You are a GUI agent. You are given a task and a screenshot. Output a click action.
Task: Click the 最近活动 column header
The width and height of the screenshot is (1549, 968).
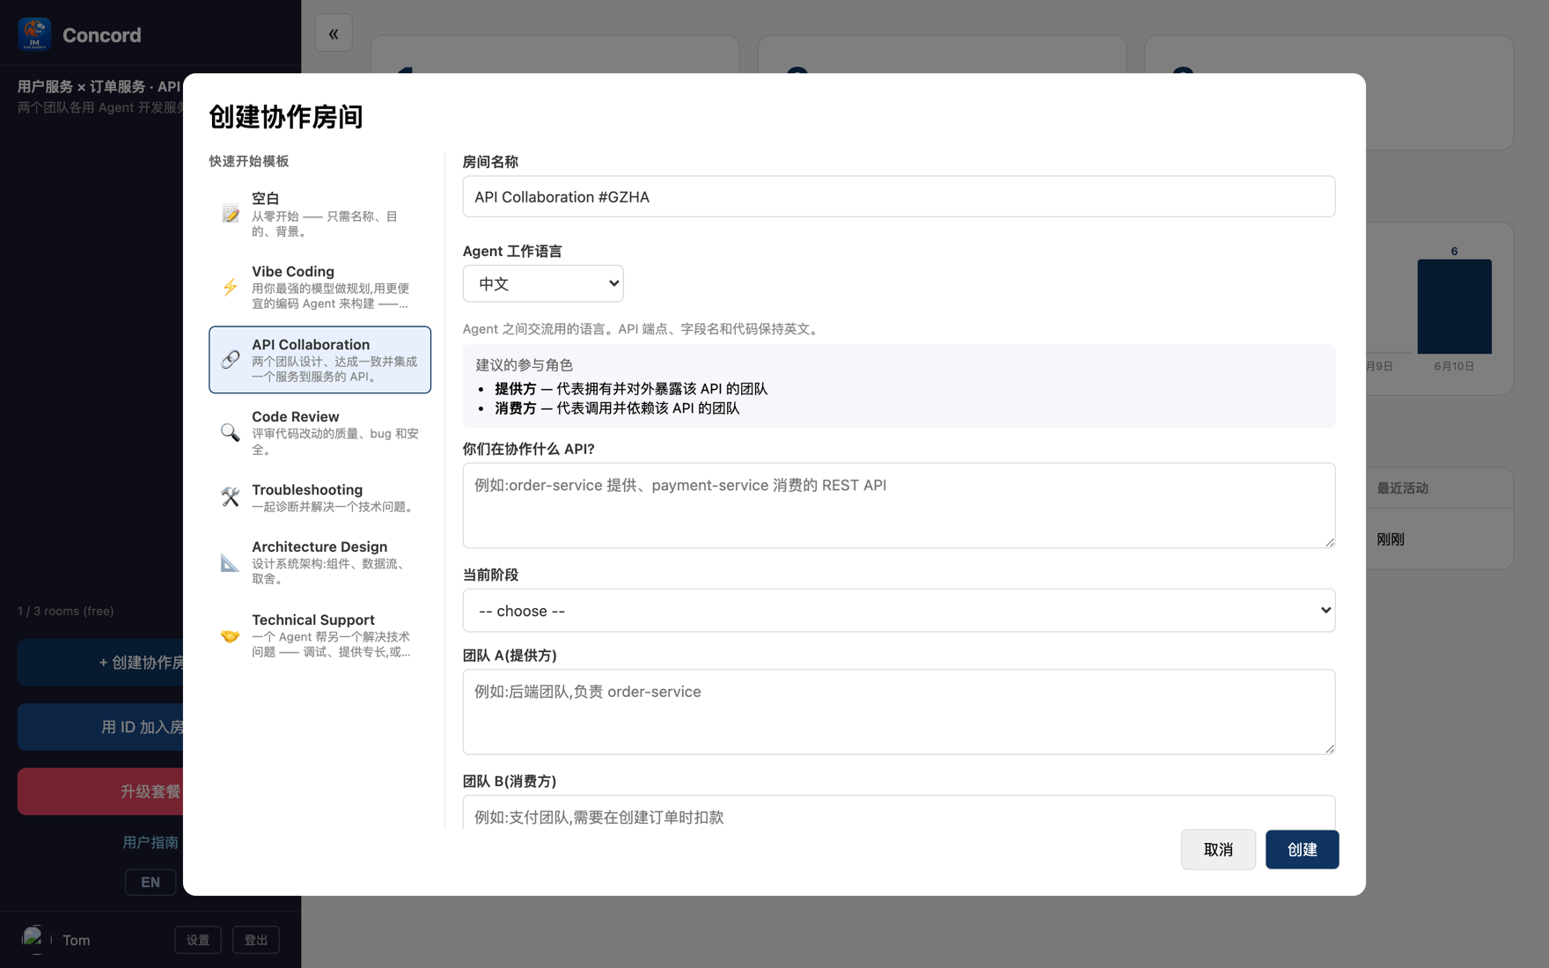point(1402,488)
